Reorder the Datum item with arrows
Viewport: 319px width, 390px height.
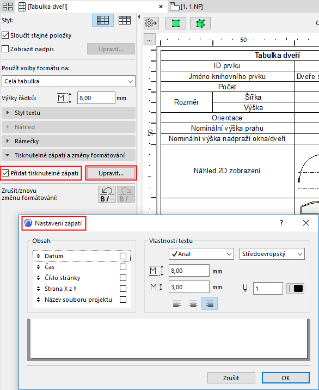click(38, 256)
